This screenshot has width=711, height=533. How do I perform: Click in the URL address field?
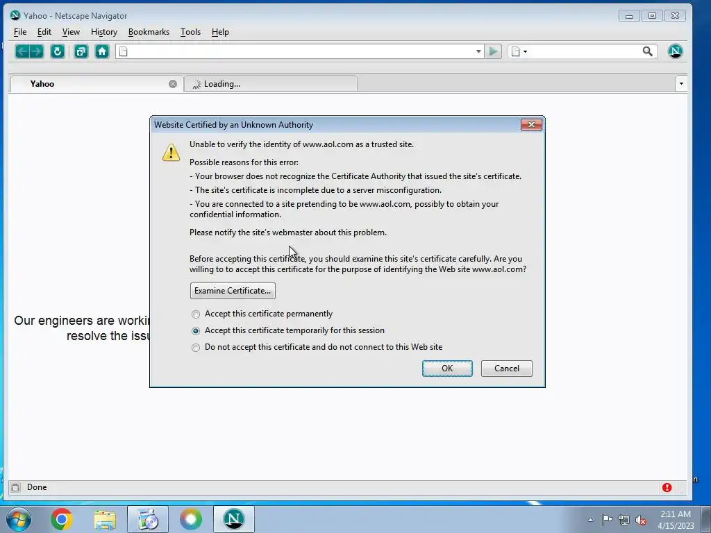pyautogui.click(x=299, y=51)
